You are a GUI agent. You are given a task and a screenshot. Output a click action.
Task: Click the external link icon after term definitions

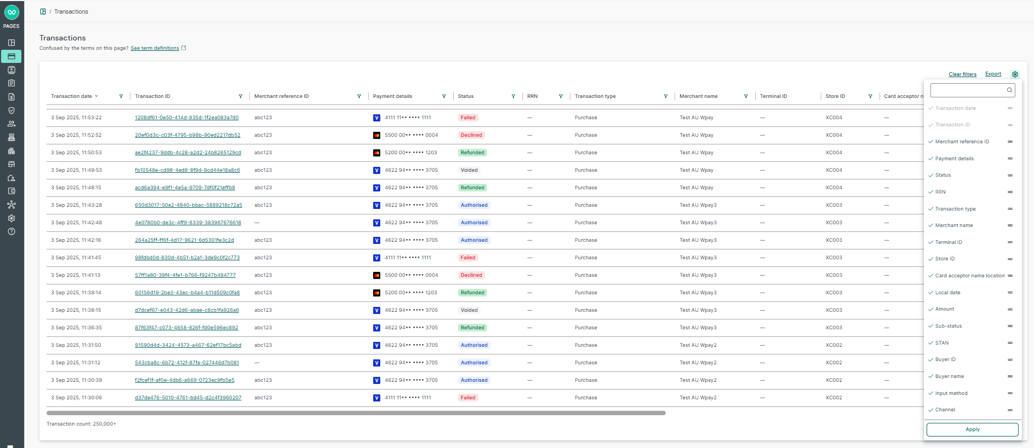(x=184, y=48)
